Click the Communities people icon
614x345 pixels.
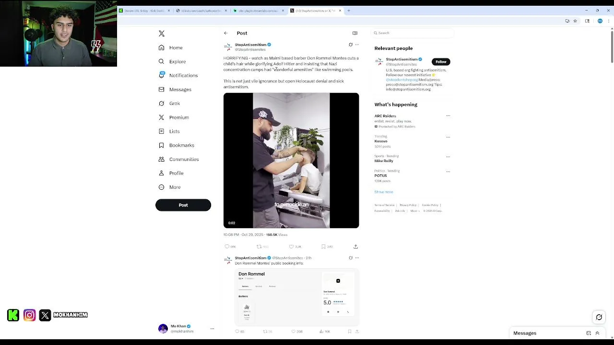(x=162, y=159)
